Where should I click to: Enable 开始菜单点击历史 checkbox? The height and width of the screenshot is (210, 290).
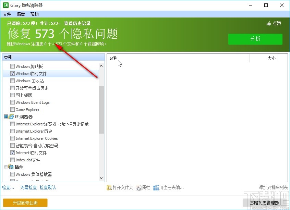click(x=12, y=88)
